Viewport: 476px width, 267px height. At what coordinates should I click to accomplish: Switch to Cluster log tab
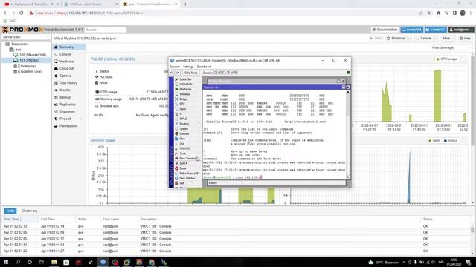(29, 211)
